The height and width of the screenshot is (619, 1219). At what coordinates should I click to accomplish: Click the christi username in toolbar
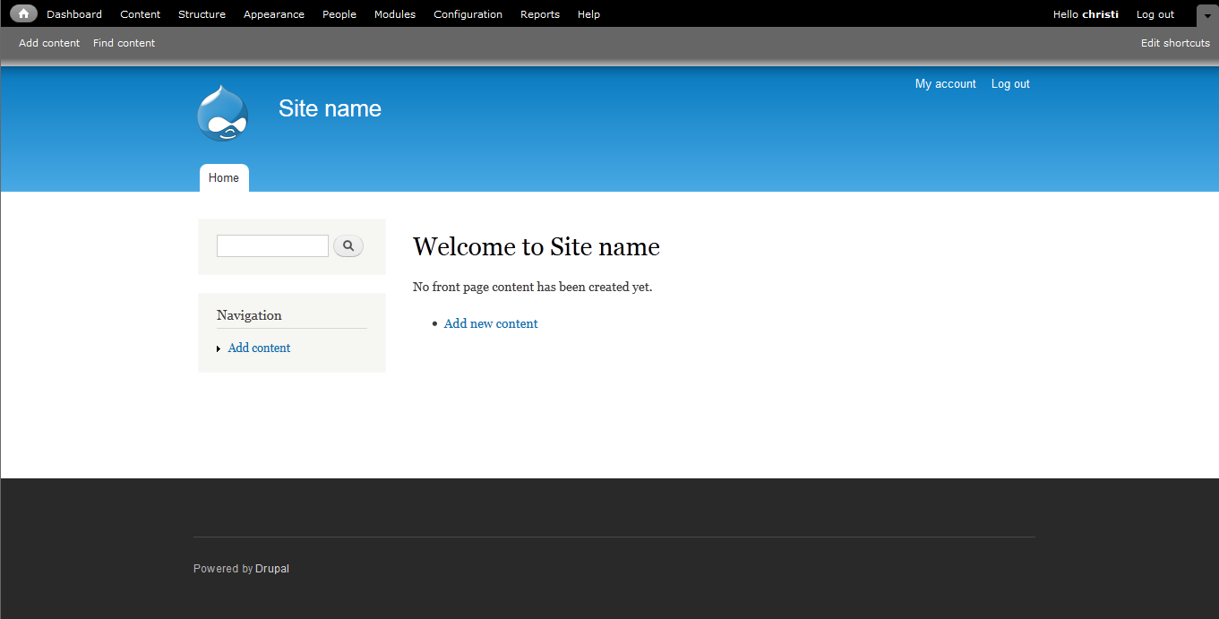click(x=1100, y=14)
